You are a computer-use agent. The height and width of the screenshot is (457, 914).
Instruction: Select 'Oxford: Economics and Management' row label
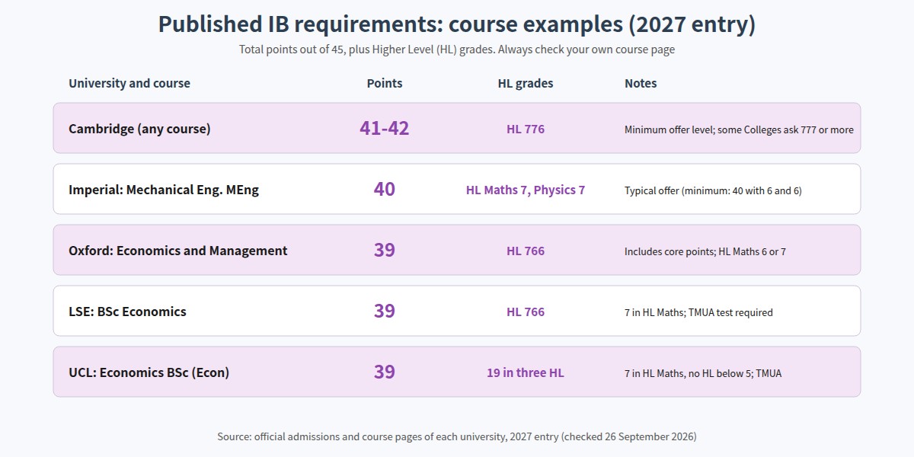click(x=178, y=251)
